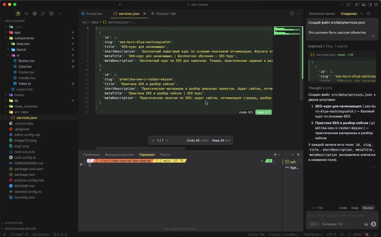Expand the СТРУКТУРА outline section

[14, 223]
